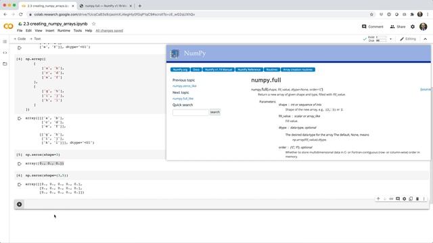Open cell editor settings gear
This screenshot has width=433, height=243.
click(x=405, y=198)
